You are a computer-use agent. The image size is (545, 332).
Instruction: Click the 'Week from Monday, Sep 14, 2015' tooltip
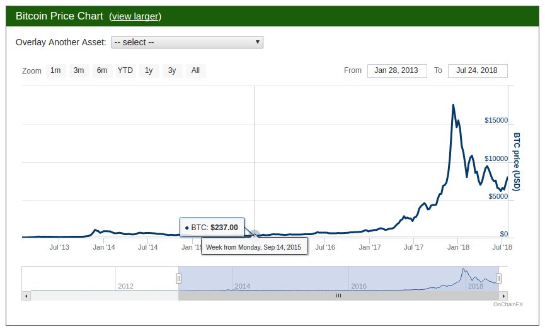tap(254, 247)
